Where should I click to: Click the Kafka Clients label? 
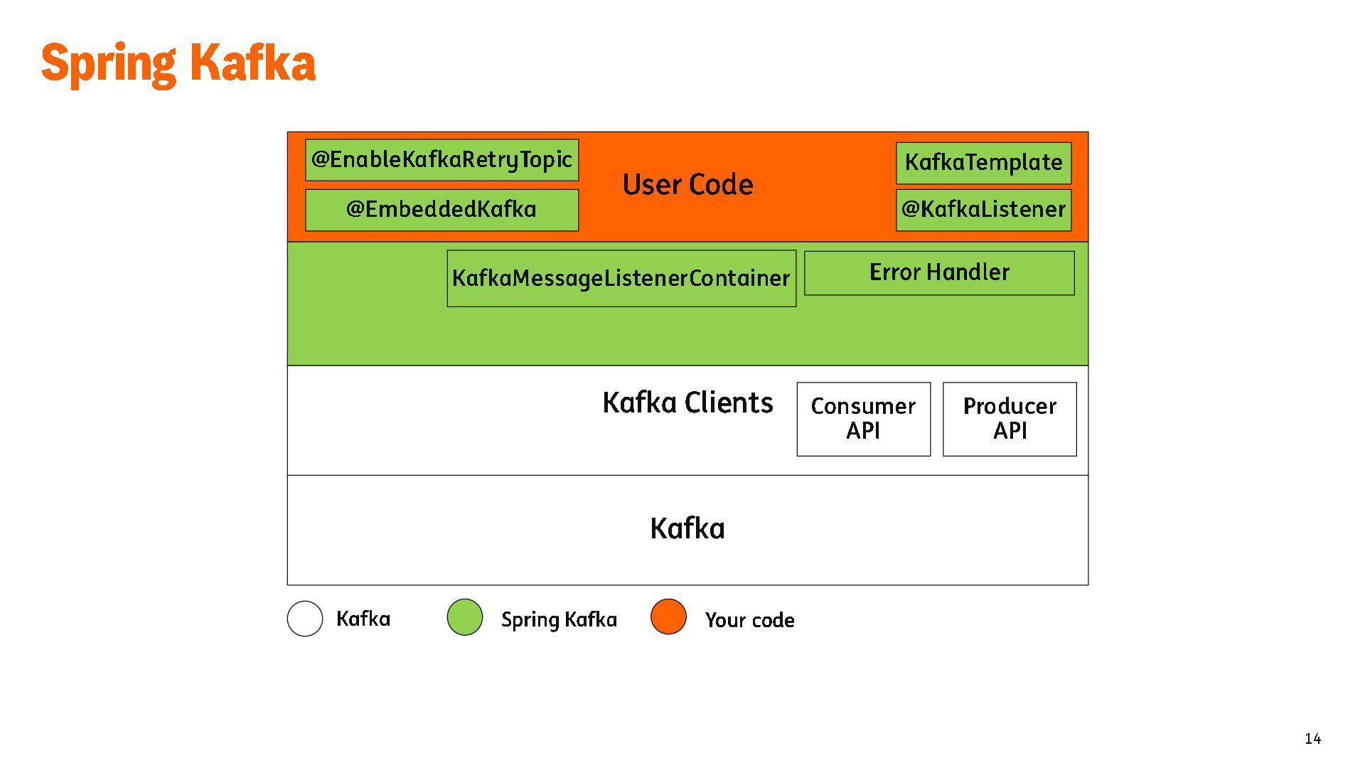tap(687, 402)
